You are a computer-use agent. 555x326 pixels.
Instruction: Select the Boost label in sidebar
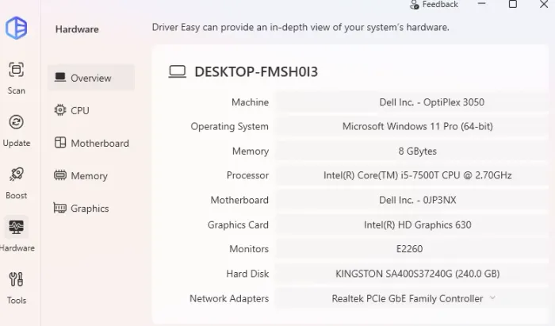click(17, 195)
